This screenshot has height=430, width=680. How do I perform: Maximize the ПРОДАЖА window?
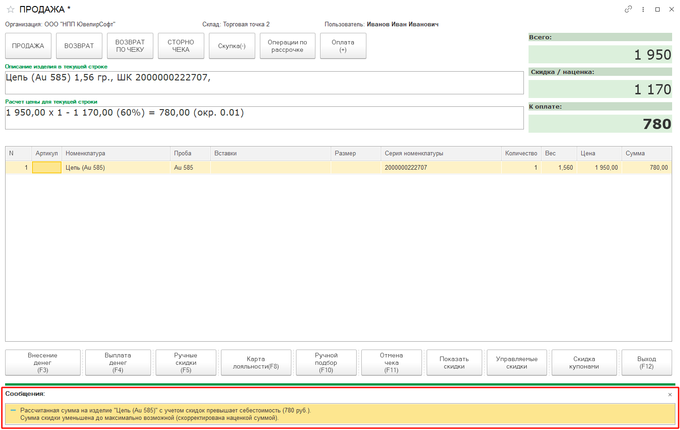pyautogui.click(x=657, y=9)
